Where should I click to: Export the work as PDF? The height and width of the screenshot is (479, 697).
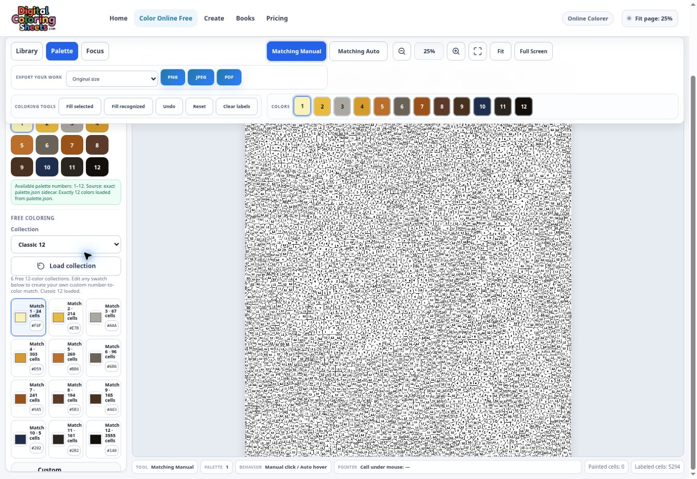pyautogui.click(x=229, y=77)
